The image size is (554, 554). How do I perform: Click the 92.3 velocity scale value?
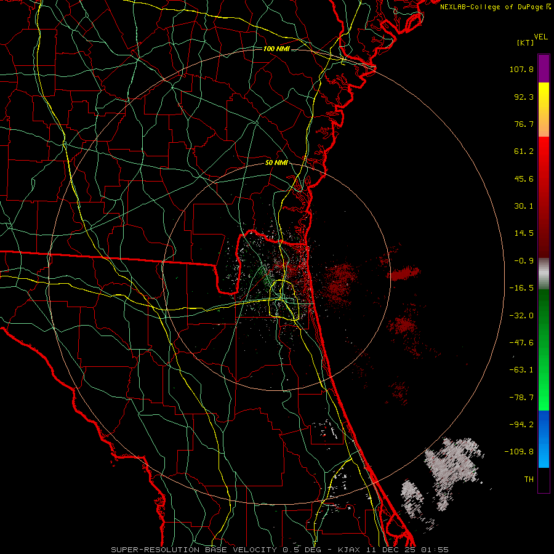coord(524,97)
